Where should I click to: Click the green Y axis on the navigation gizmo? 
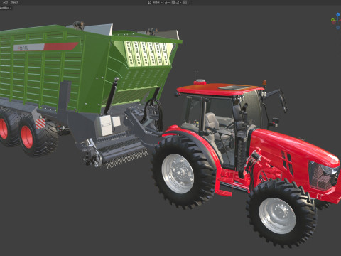(332, 20)
